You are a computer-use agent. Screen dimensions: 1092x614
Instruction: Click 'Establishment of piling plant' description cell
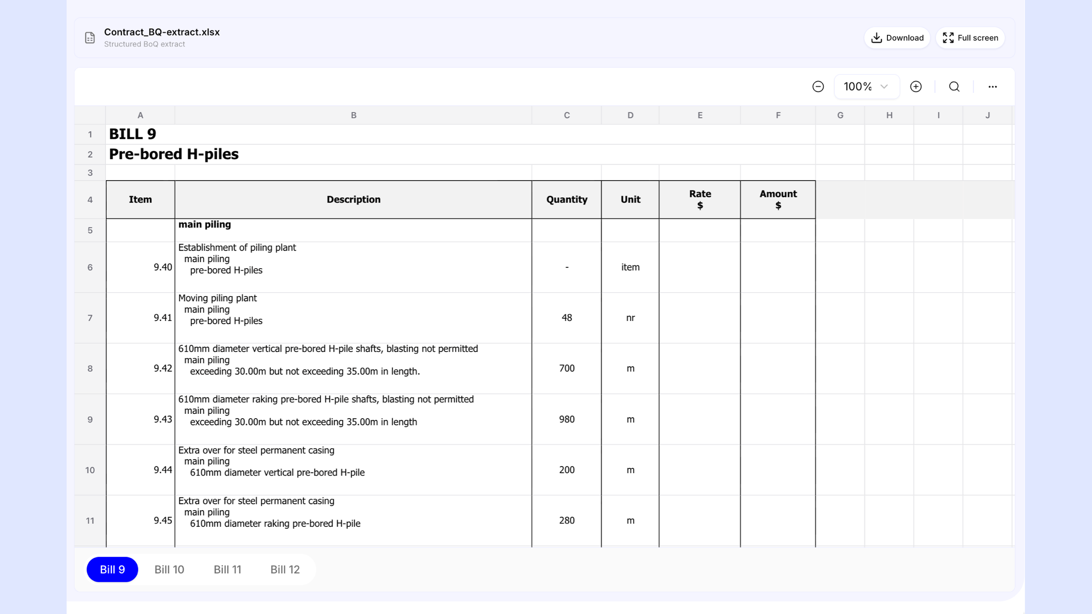coord(354,267)
